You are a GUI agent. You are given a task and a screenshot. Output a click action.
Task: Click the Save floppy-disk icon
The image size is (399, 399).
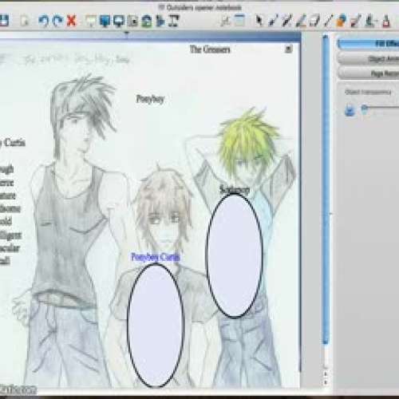(x=4, y=21)
